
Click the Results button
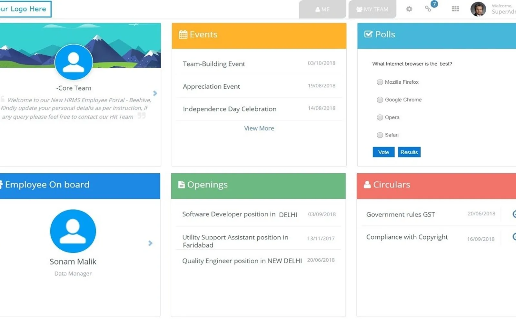tap(409, 152)
